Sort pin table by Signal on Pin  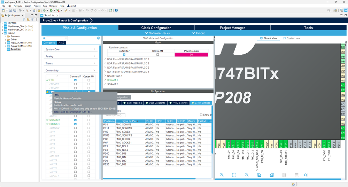pos(130,121)
